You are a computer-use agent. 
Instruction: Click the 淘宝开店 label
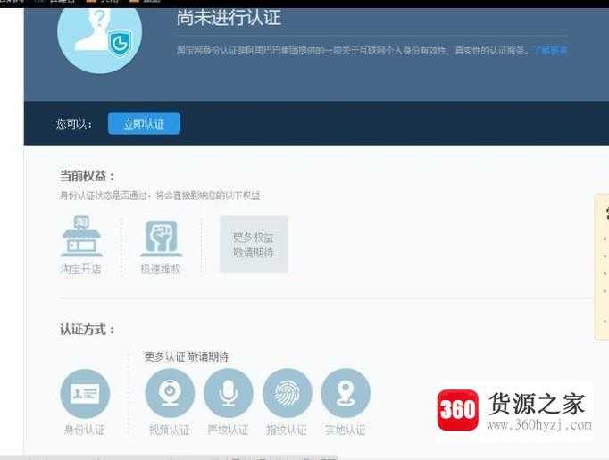80,269
